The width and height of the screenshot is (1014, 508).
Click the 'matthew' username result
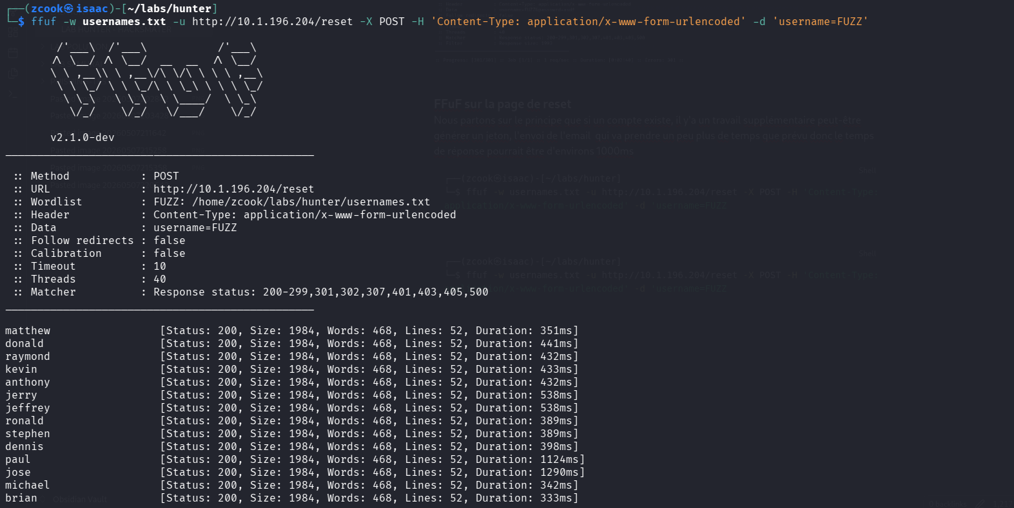(x=28, y=331)
